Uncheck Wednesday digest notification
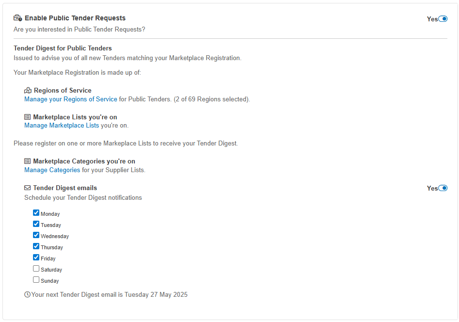The height and width of the screenshot is (322, 459). 36,235
